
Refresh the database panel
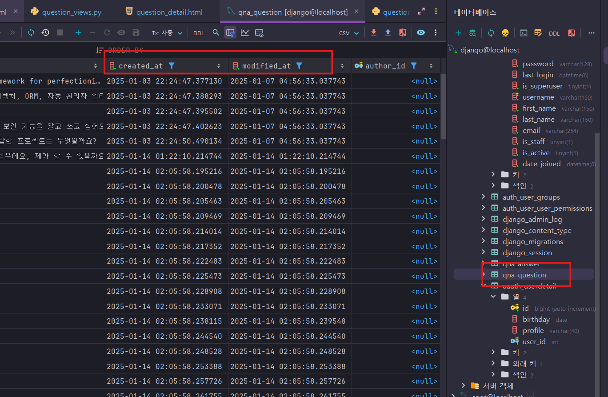(491, 33)
